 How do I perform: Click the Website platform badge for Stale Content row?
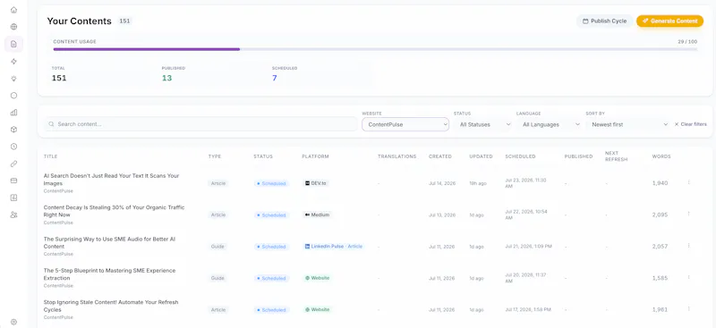pos(318,309)
